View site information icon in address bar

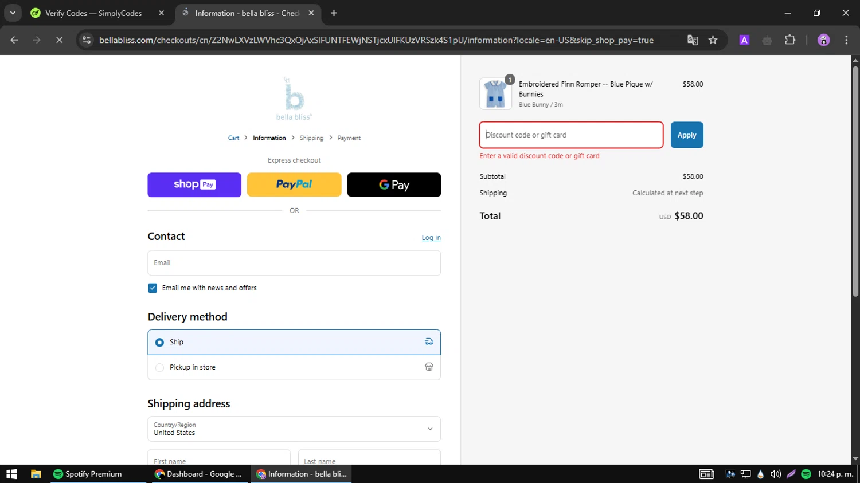[87, 40]
